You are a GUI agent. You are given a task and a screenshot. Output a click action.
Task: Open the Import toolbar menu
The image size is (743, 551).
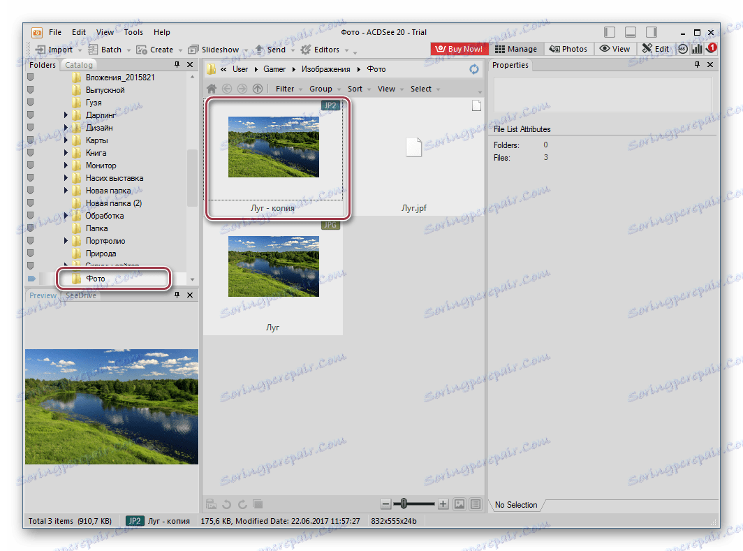[58, 50]
